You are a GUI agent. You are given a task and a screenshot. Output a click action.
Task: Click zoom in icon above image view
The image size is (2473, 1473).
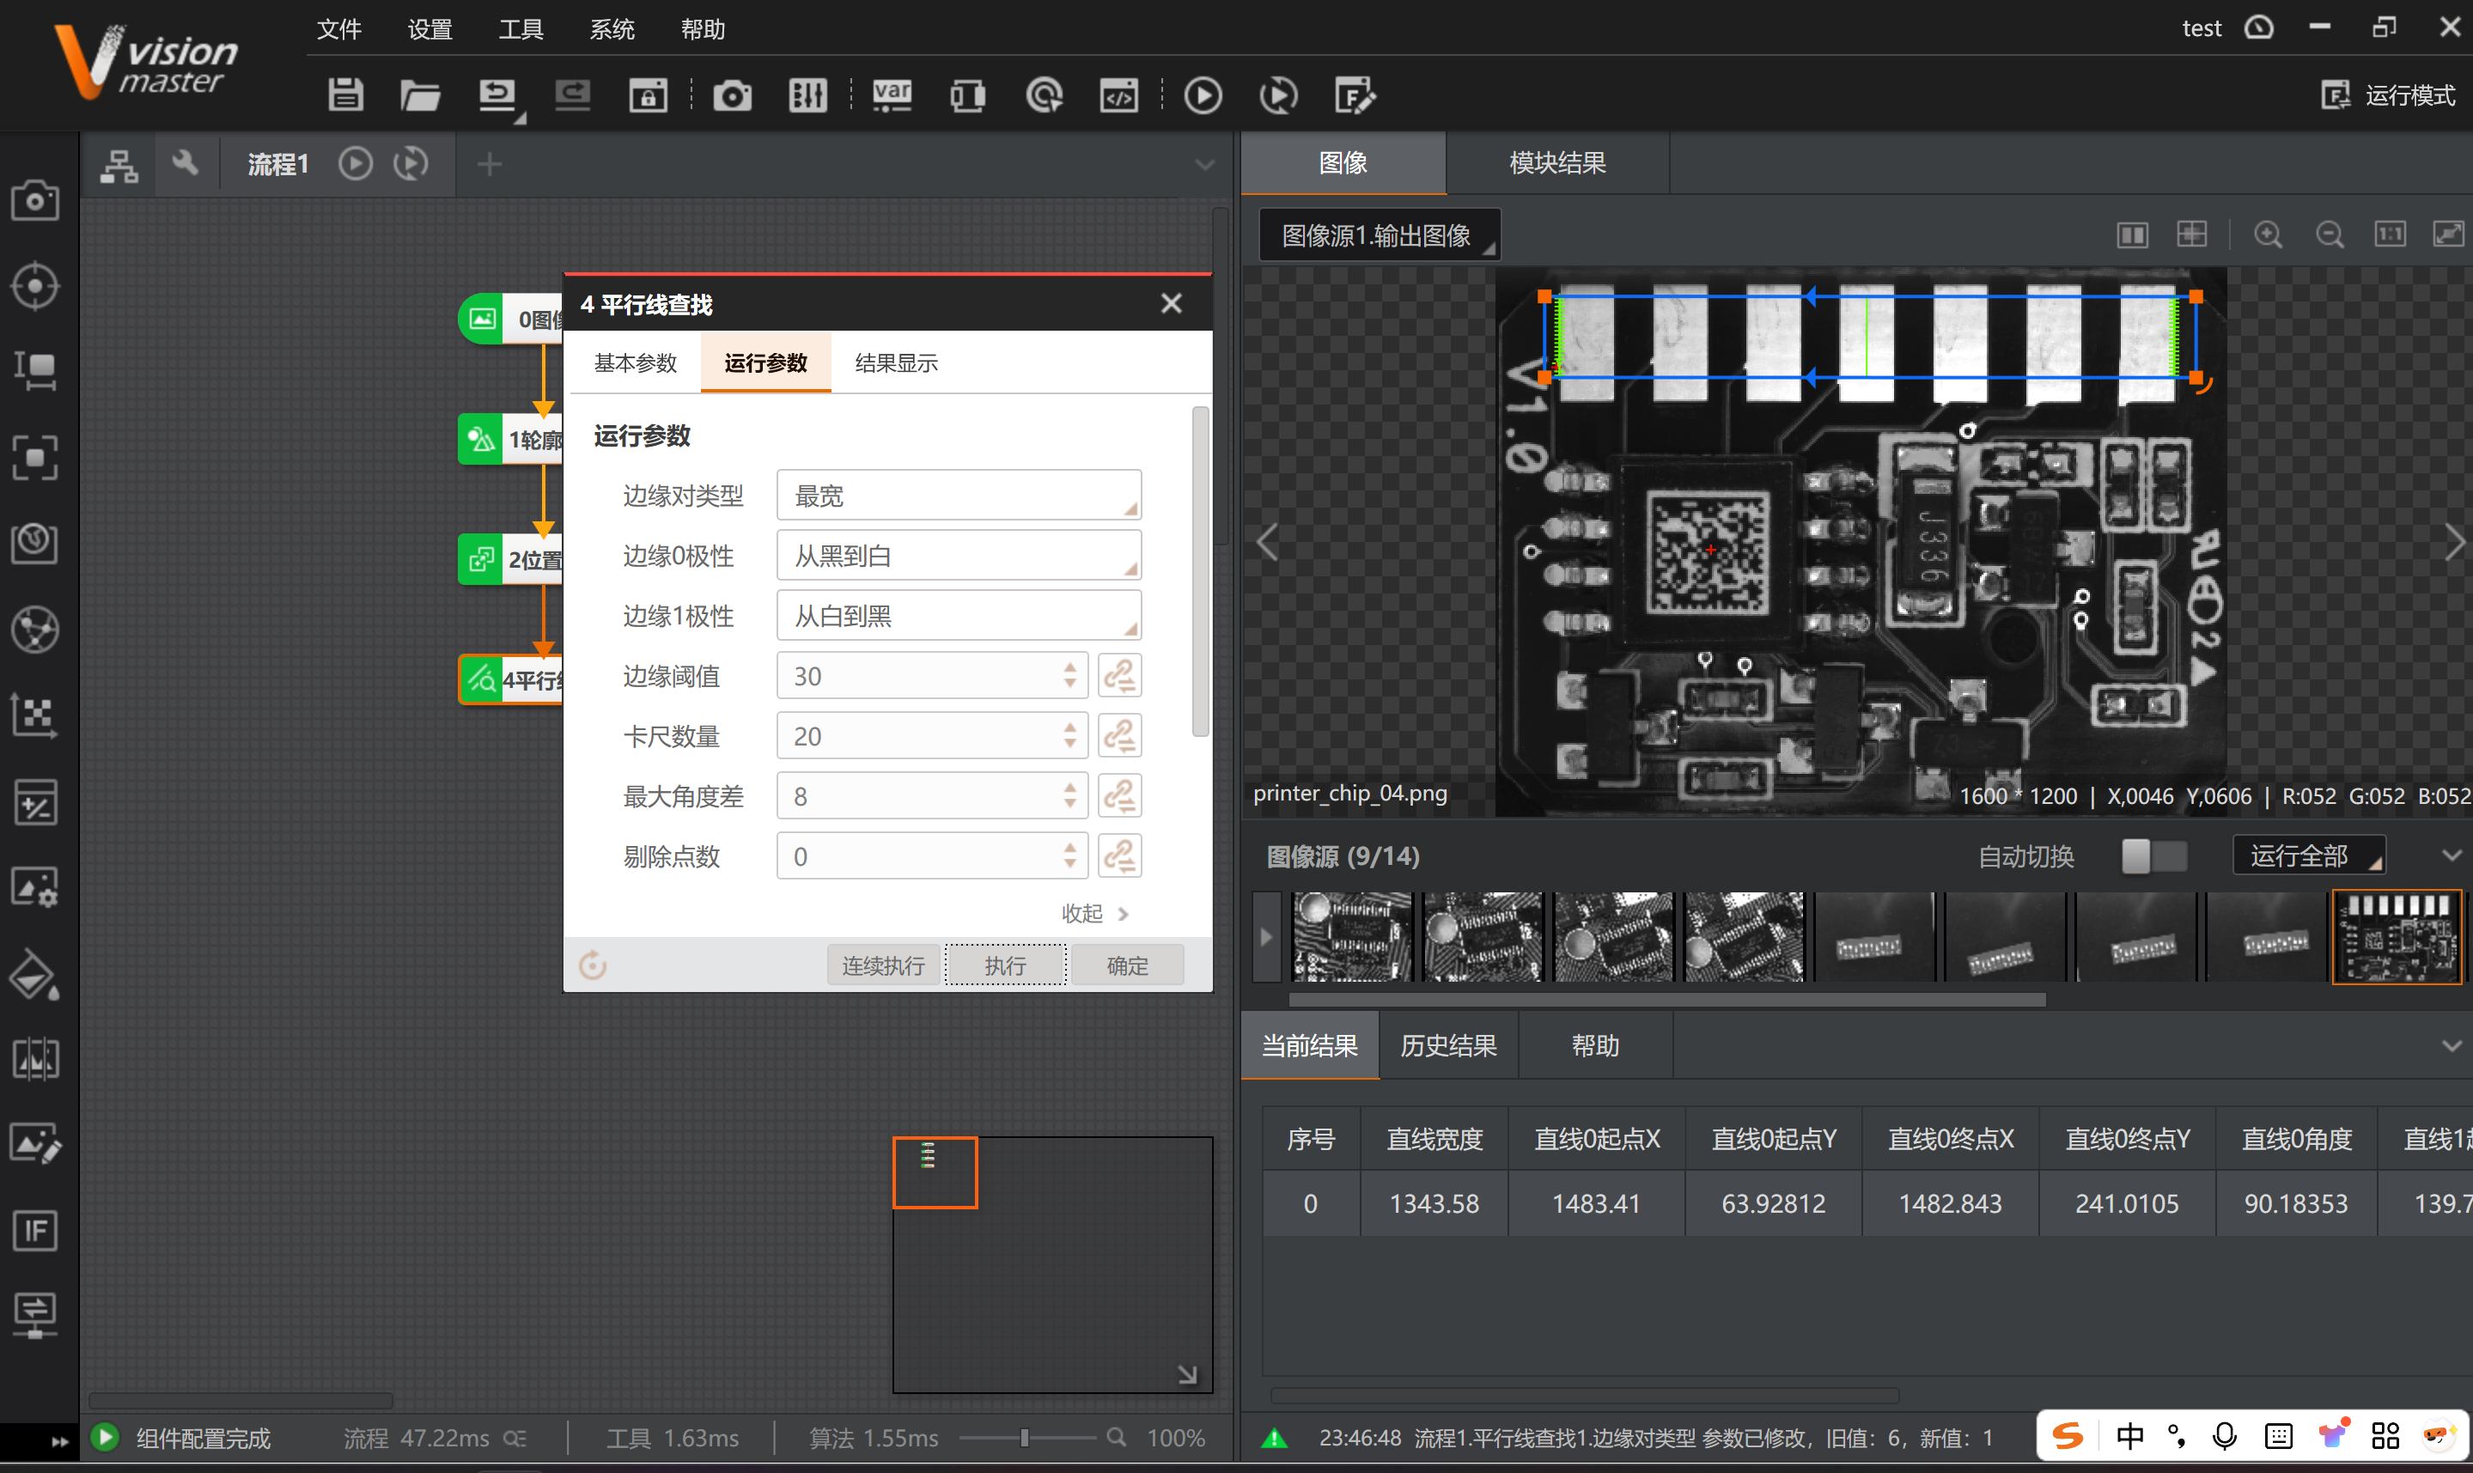(x=2268, y=235)
